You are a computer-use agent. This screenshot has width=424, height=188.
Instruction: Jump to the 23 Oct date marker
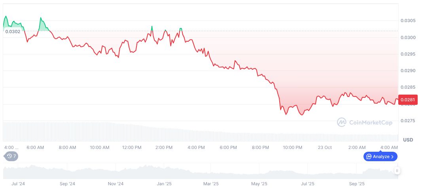click(325, 147)
